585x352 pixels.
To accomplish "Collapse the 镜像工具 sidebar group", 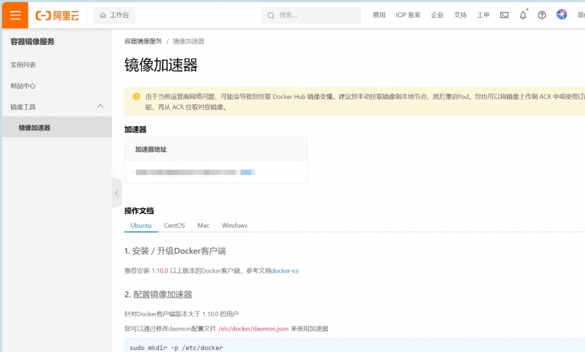I will tap(100, 106).
